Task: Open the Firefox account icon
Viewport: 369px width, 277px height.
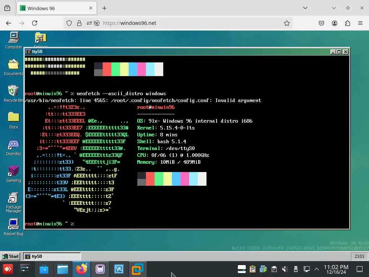Action: click(334, 23)
